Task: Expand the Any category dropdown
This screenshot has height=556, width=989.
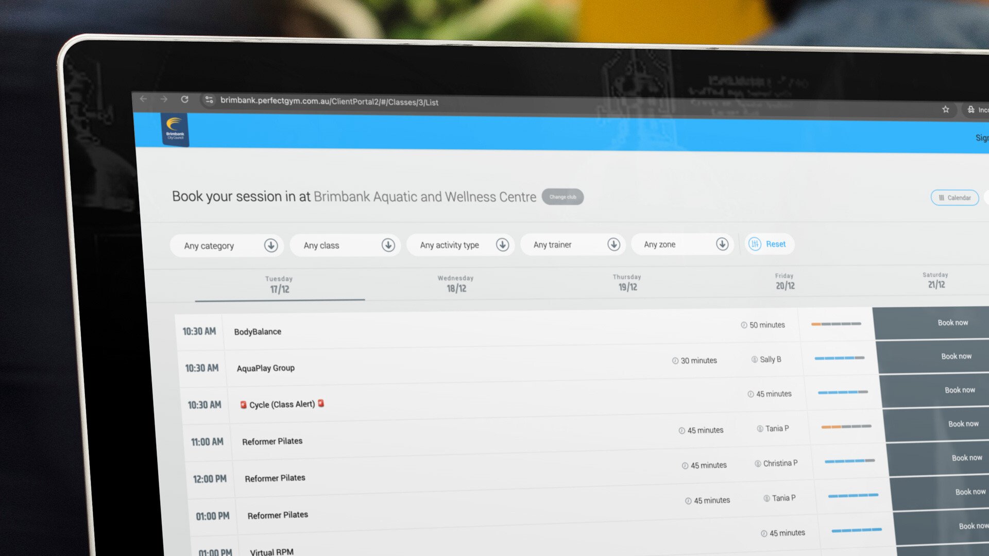Action: [x=271, y=246]
